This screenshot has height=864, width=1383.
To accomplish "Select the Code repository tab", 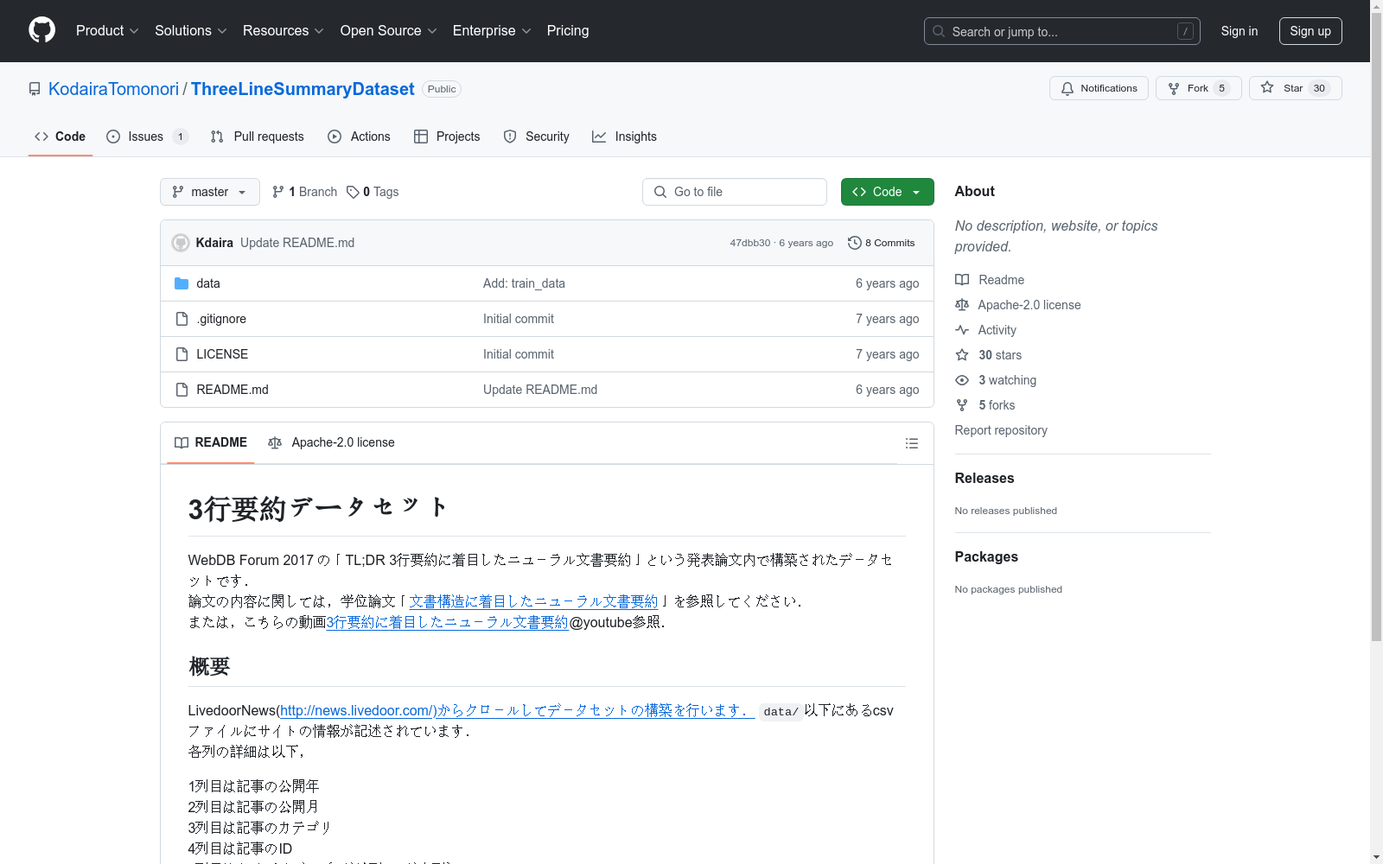I will pyautogui.click(x=61, y=137).
